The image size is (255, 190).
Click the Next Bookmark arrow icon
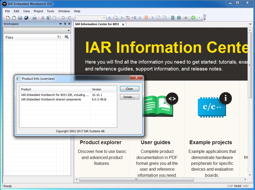[x=152, y=18]
